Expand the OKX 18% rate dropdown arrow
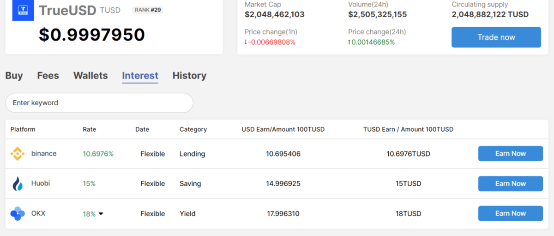Screen dimensions: 554x236 [101, 214]
